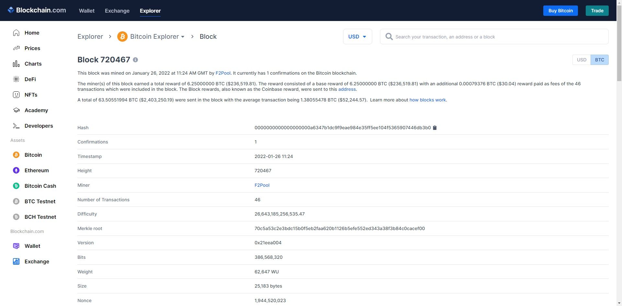
Task: Click the Block breadcrumb item
Action: [208, 37]
